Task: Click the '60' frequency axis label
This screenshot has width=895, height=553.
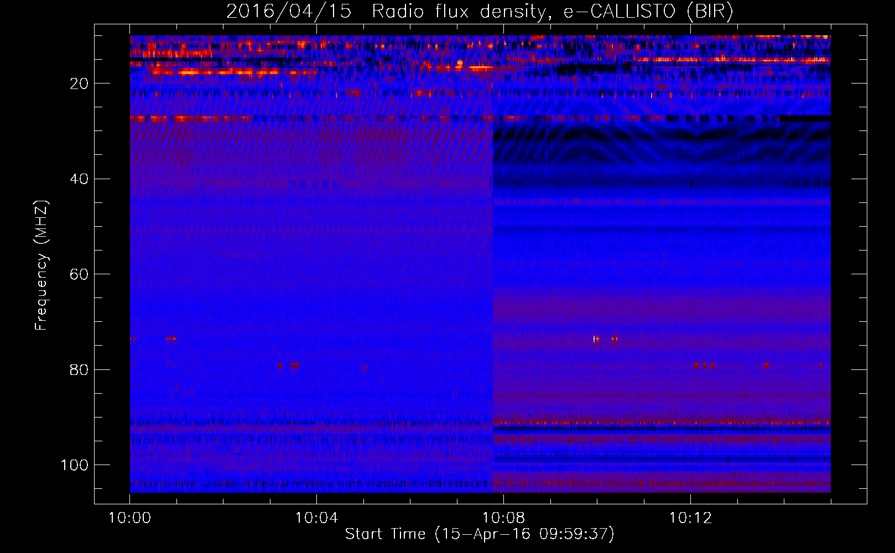Action: click(80, 274)
